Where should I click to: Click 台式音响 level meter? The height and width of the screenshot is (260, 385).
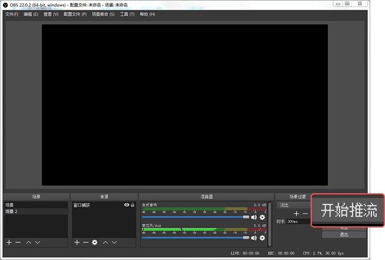click(204, 209)
